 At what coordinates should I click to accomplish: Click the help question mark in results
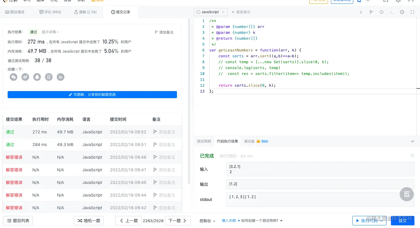point(412,156)
